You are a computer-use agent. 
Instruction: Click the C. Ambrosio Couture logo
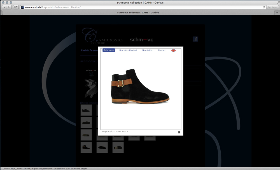[102, 36]
